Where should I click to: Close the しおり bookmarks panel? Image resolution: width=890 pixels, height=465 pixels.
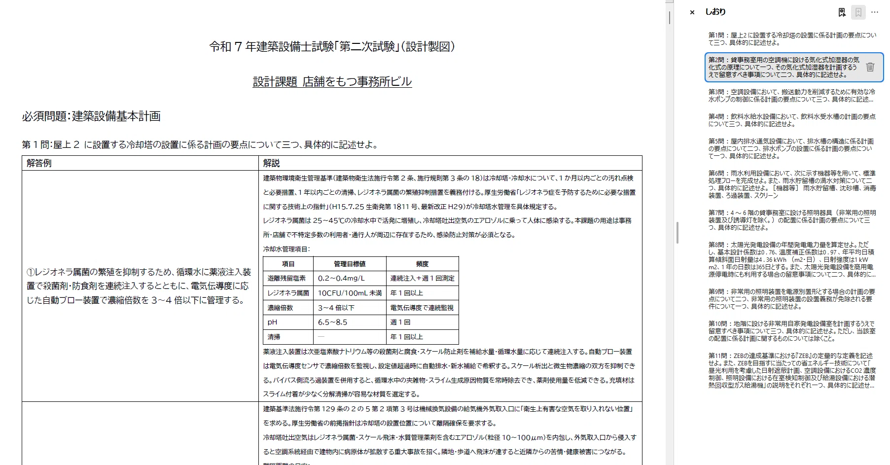[x=692, y=12]
